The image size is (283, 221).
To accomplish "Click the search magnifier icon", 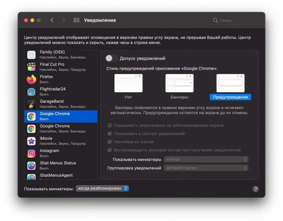I will [215, 20].
